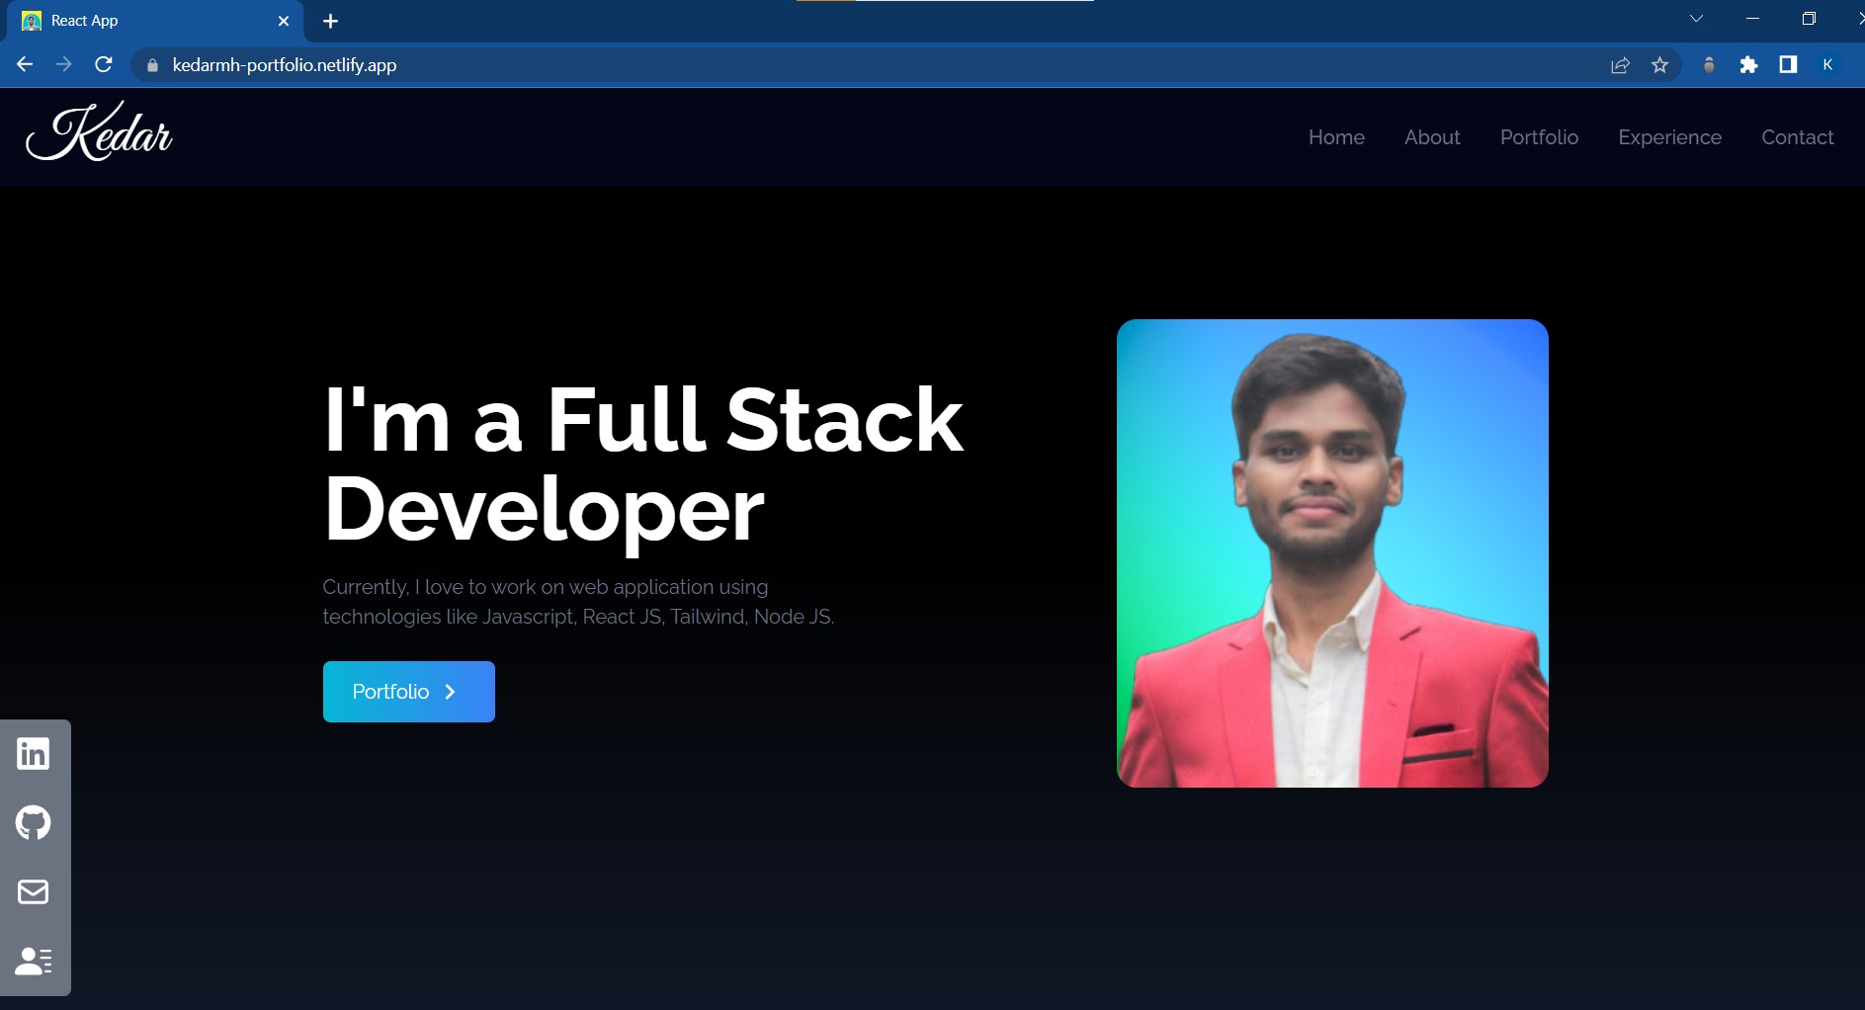Jump to the Experience nav link

coord(1669,137)
